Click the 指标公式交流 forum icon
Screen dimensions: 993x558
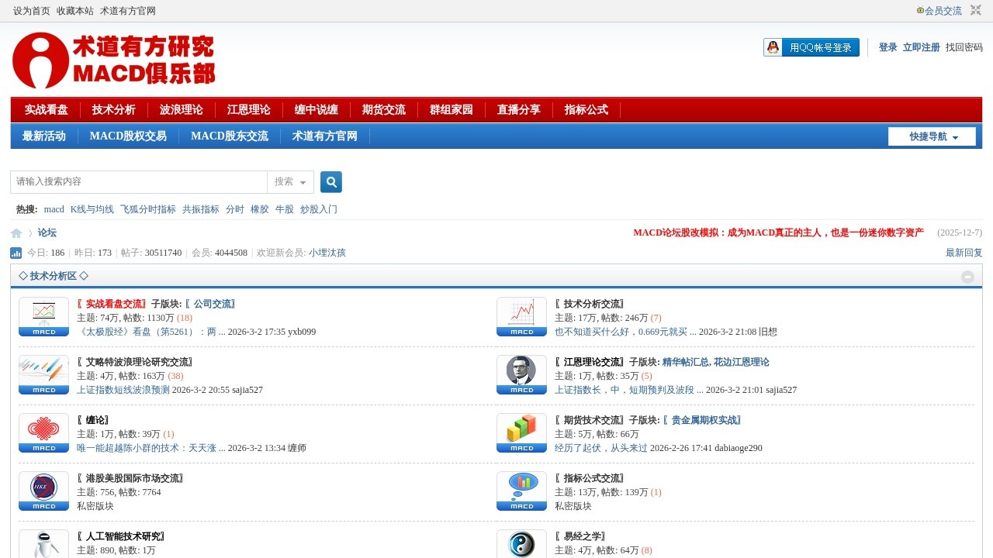click(521, 491)
